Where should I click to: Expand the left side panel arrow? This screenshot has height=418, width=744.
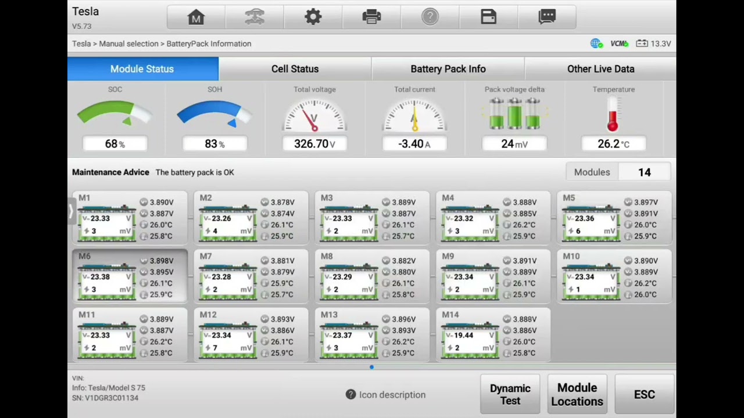(x=71, y=211)
